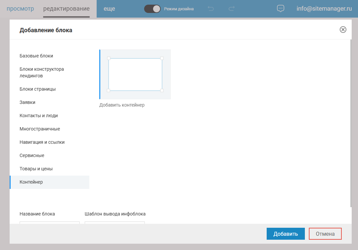This screenshot has height=250, width=358.
Task: Open Контакты и люди category
Action: click(39, 116)
